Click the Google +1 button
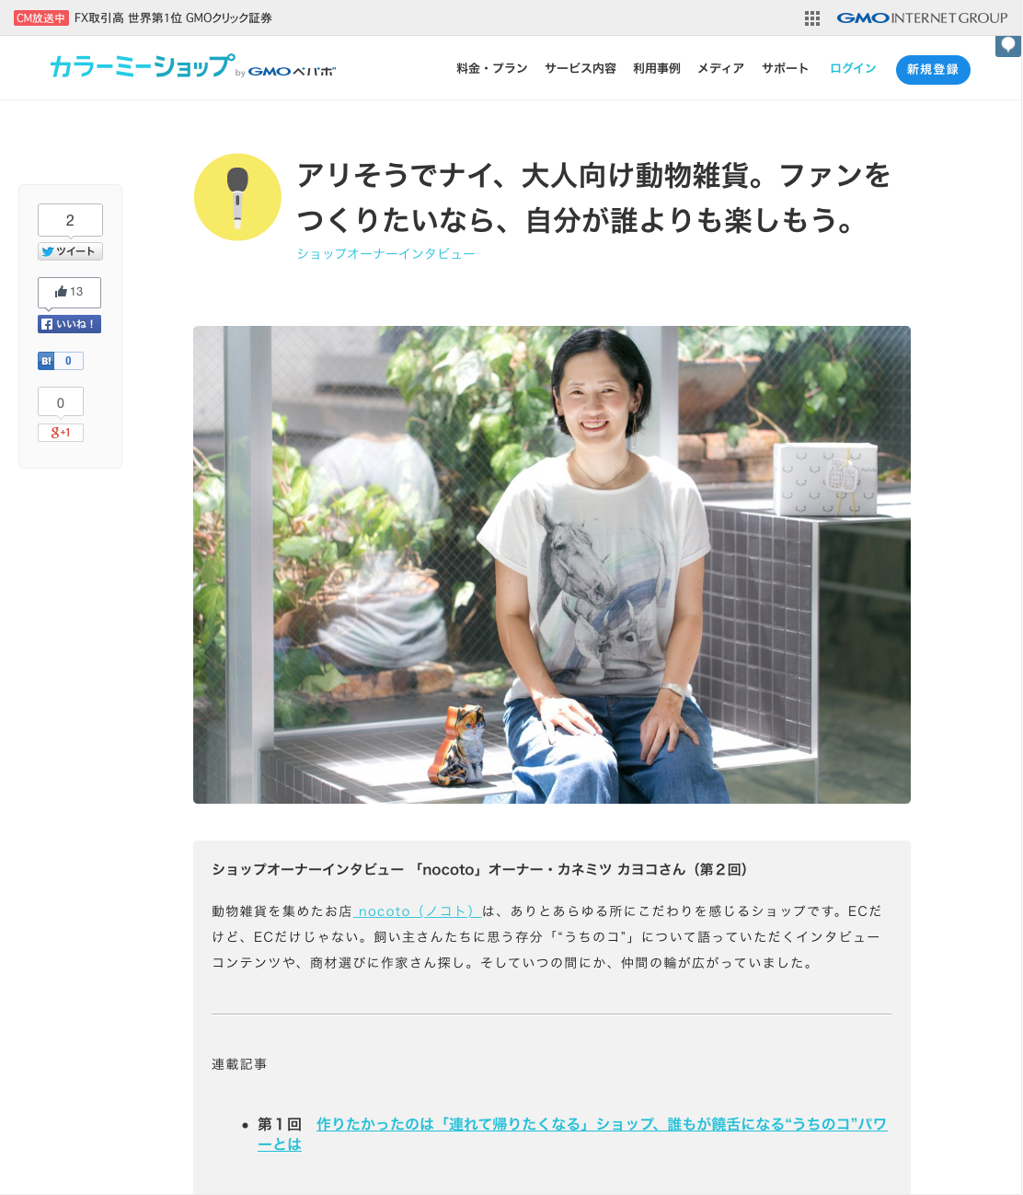This screenshot has height=1195, width=1023. (x=61, y=433)
